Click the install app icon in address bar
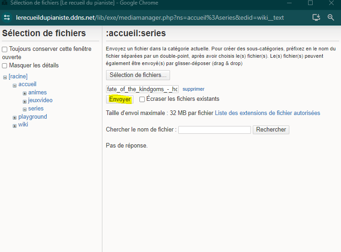The width and height of the screenshot is (341, 252). [316, 17]
